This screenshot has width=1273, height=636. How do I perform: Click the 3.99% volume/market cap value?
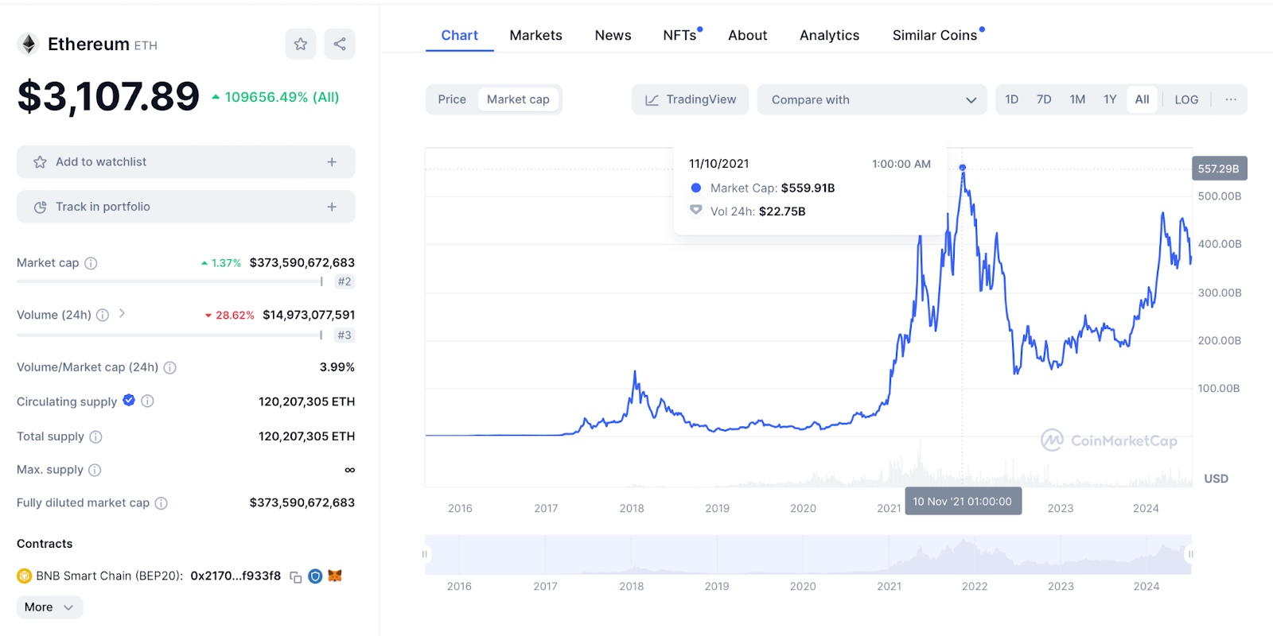[x=337, y=367]
